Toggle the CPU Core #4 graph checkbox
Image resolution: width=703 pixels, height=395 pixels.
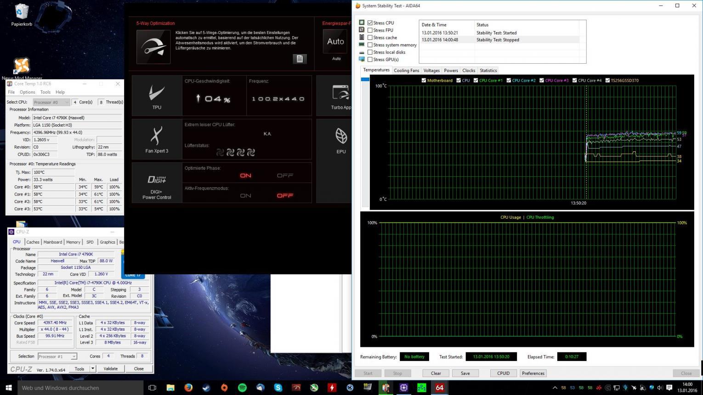point(574,80)
